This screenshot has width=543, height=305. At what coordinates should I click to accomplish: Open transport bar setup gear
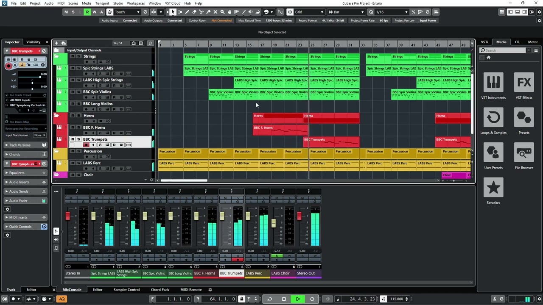[x=538, y=299]
